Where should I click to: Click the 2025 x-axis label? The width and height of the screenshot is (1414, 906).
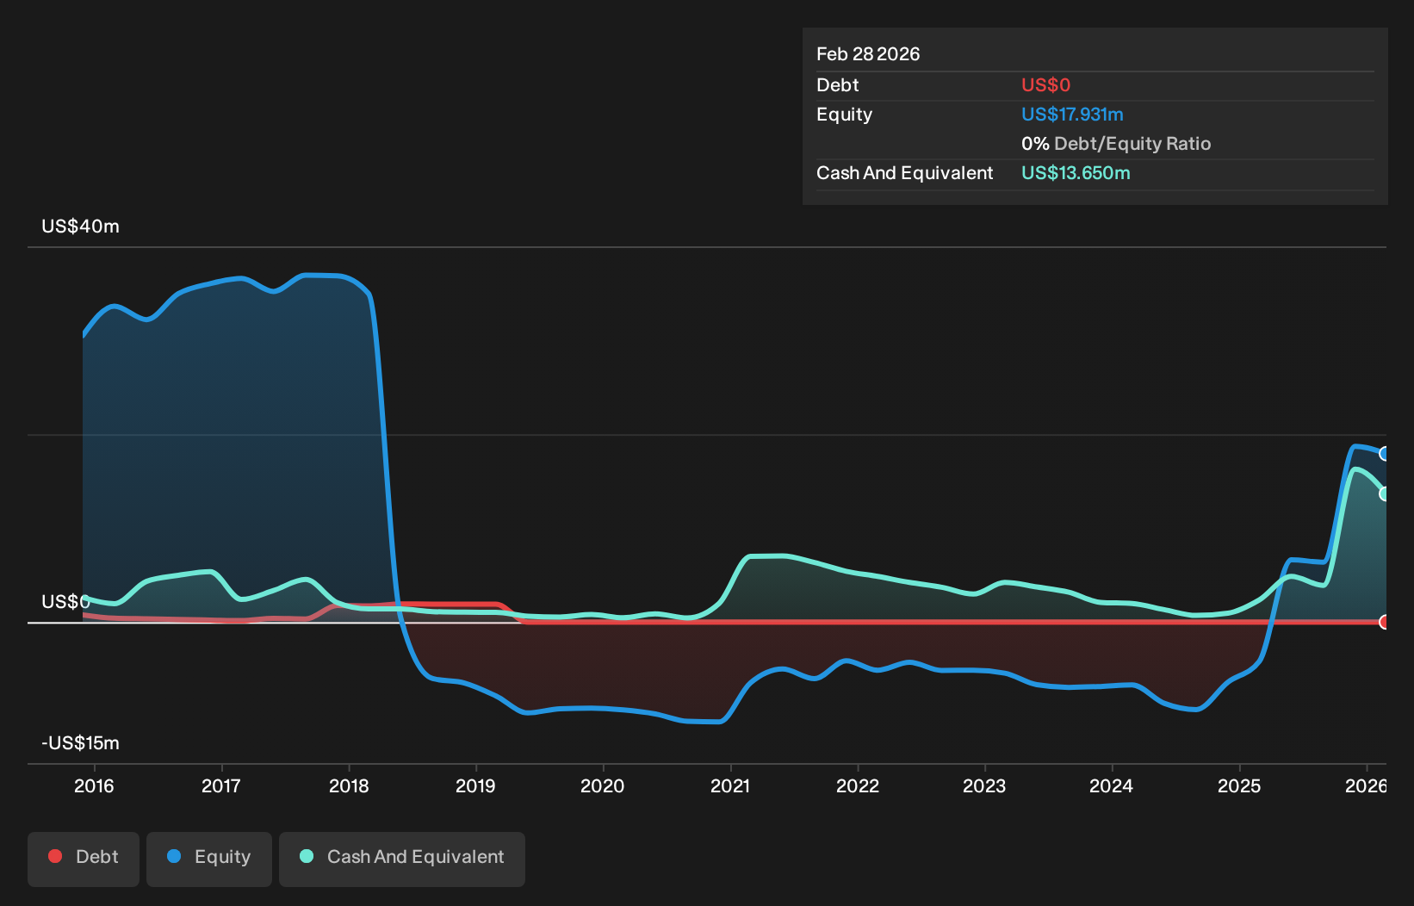coord(1239,785)
